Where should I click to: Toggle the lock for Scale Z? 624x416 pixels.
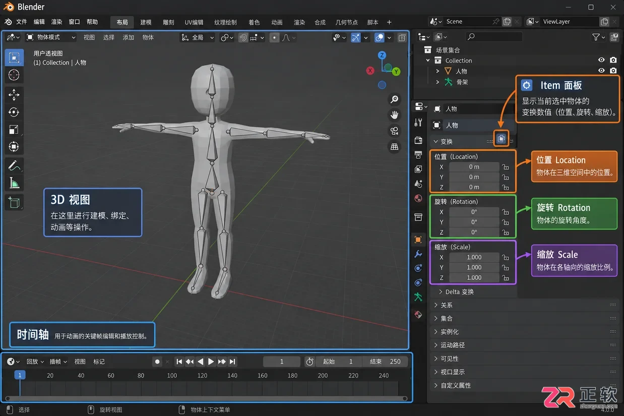click(506, 278)
